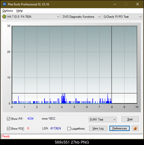Expand the DVD Diagnostic Functions dropdown
The width and height of the screenshot is (144, 145).
click(x=81, y=17)
